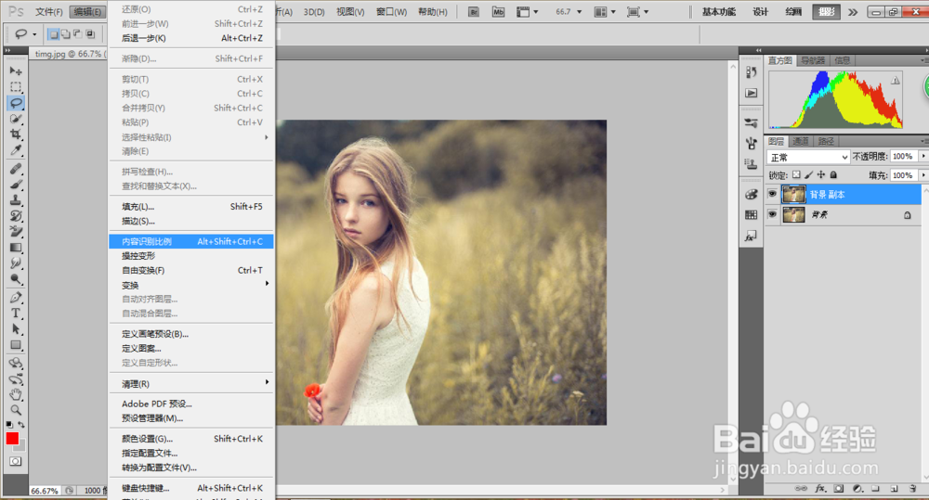This screenshot has height=500, width=929.
Task: Select the Eyedropper tool
Action: pyautogui.click(x=16, y=150)
